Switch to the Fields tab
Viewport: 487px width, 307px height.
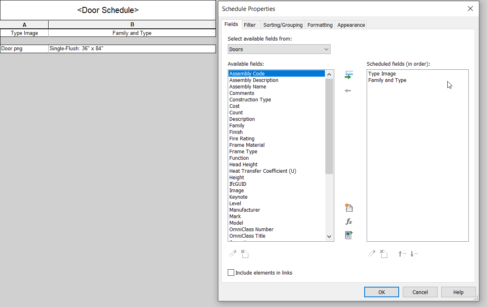pyautogui.click(x=231, y=24)
